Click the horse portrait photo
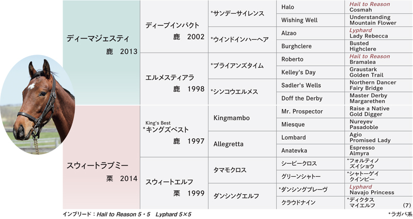 coord(37,105)
